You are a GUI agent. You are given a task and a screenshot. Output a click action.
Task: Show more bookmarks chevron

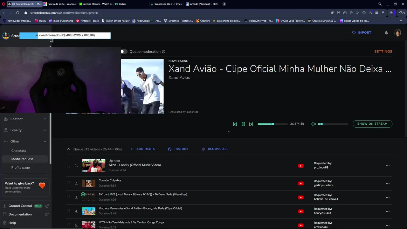tap(401, 21)
